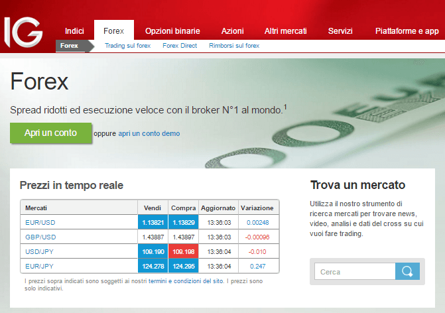Click the Compra column header
This screenshot has width=445, height=313.
click(x=183, y=208)
